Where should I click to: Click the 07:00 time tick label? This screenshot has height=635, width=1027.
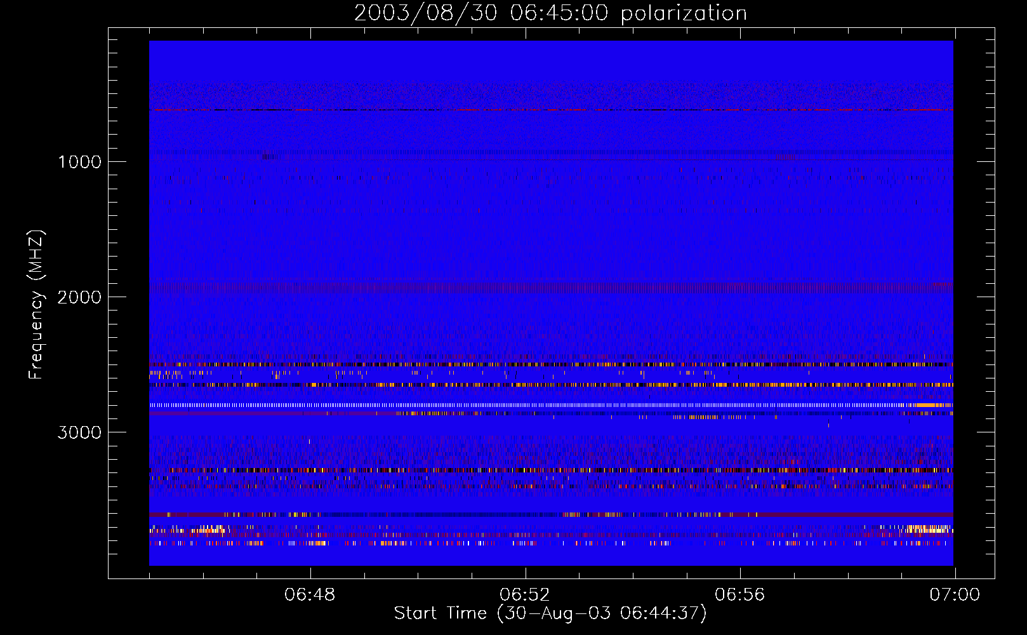955,595
